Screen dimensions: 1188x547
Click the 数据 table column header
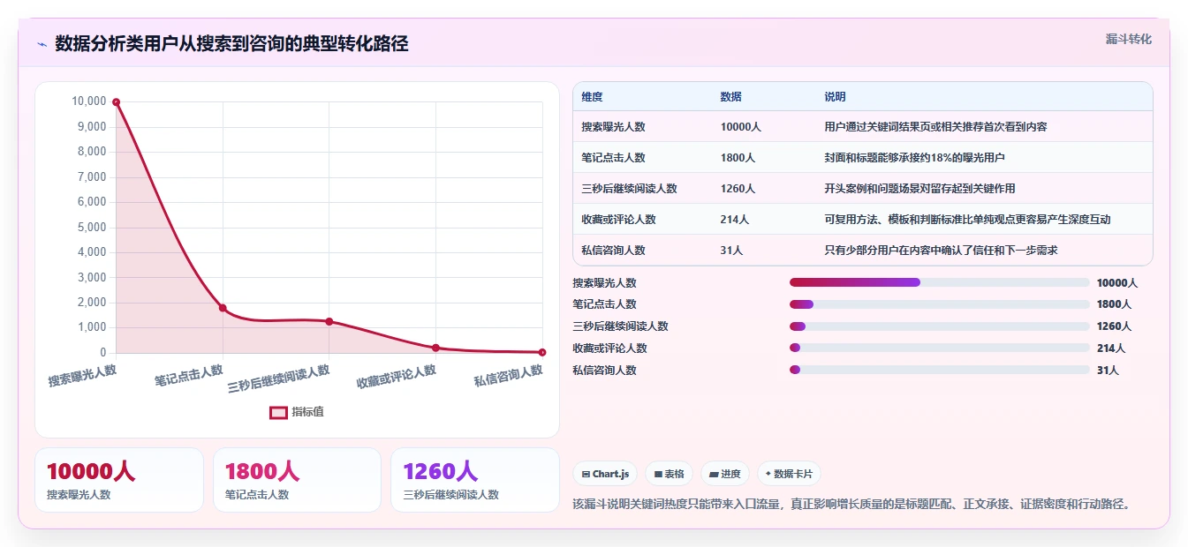[x=730, y=96]
